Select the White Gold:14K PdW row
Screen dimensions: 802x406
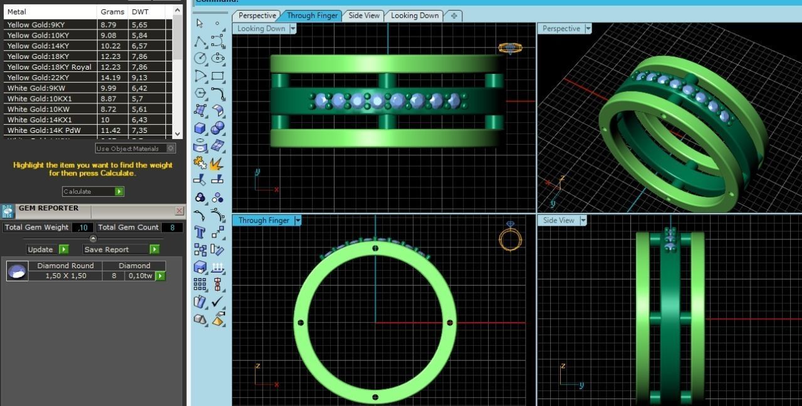88,130
